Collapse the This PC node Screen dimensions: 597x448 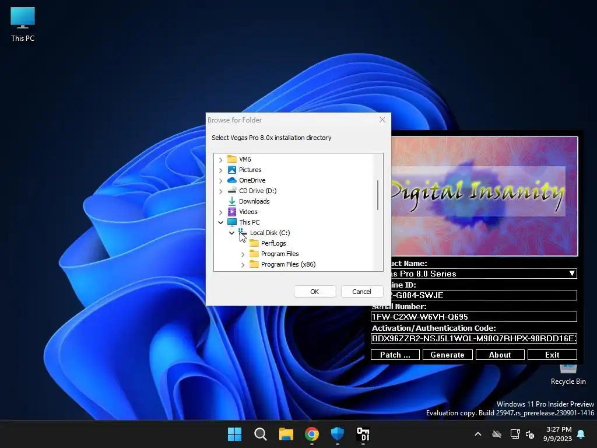click(221, 222)
